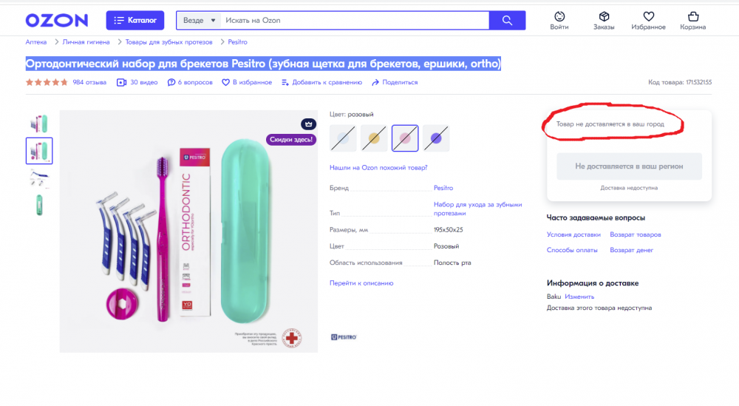Click the search magnifier button
Viewport: 739px width, 406px height.
(507, 20)
